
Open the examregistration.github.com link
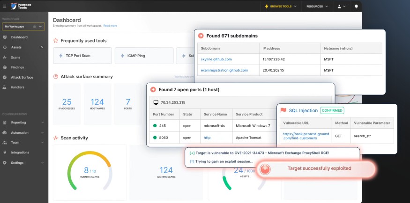point(224,70)
